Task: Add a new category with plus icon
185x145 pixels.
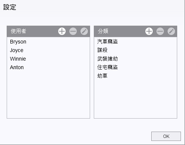Action: (149, 31)
